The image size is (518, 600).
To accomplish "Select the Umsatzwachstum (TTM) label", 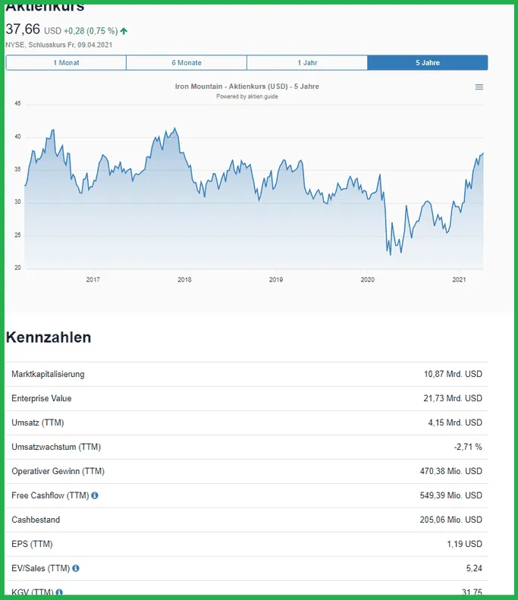I will coord(56,447).
